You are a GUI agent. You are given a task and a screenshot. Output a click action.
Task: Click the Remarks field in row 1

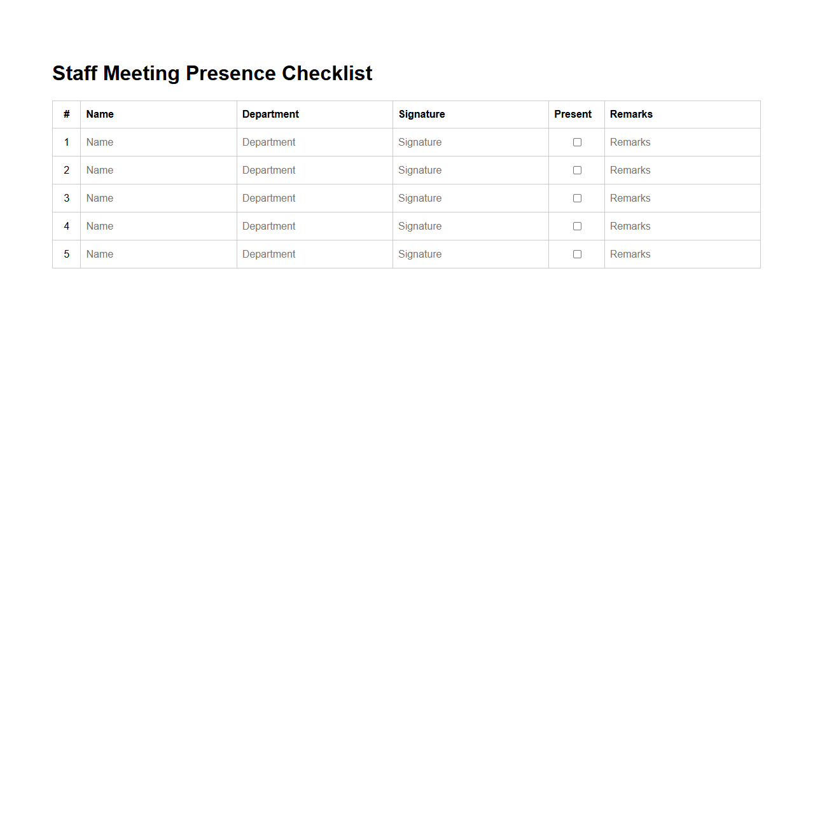tap(681, 142)
